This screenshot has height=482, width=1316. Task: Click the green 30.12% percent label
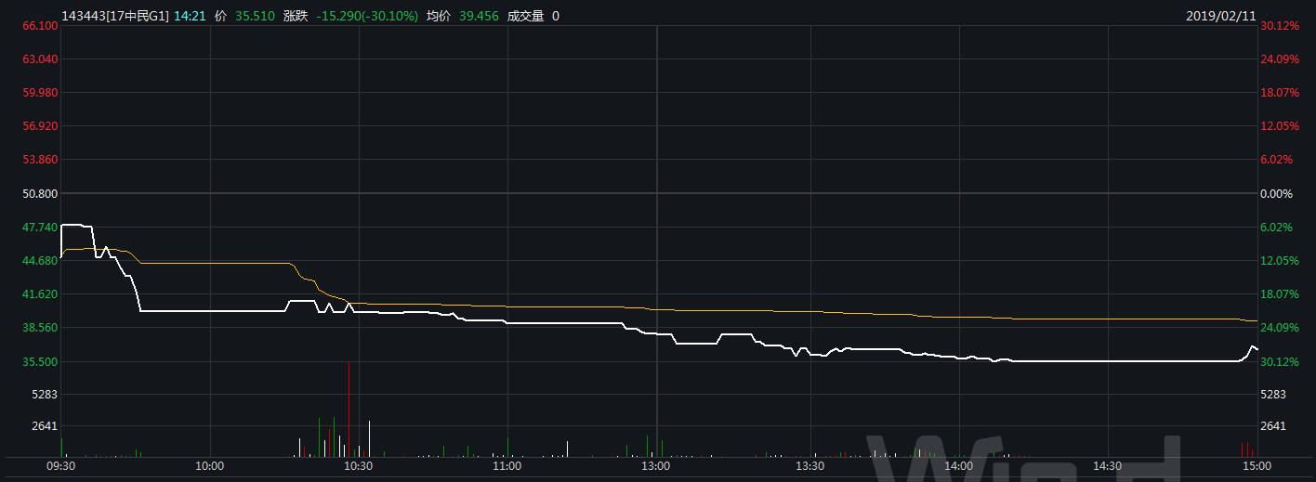coord(1279,362)
